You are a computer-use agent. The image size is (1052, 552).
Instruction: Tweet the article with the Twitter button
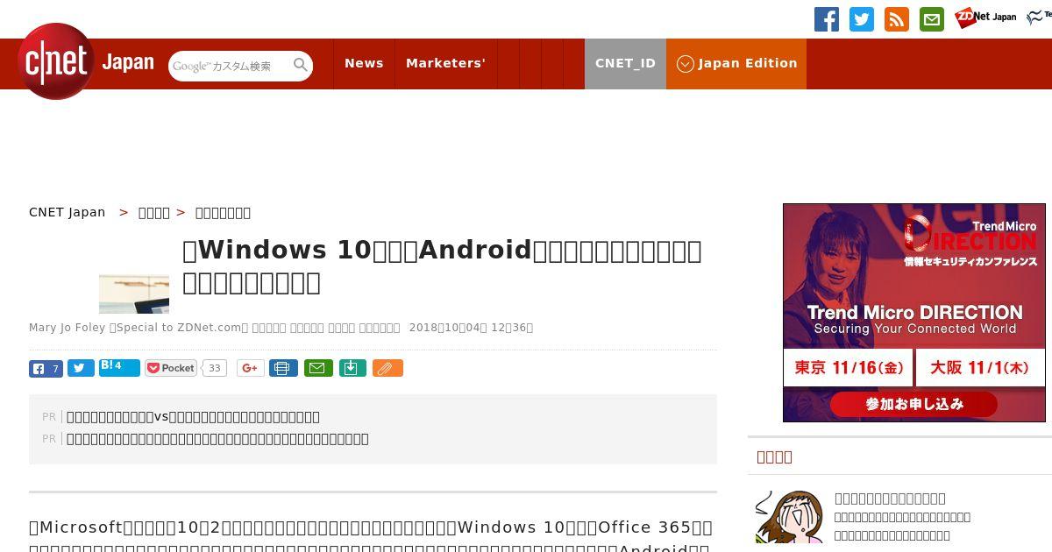[x=81, y=368]
